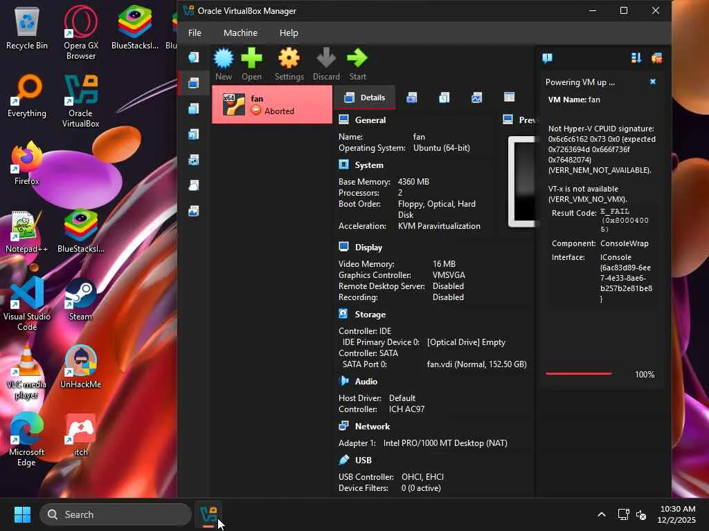
Task: Click the VM preview thumbnail
Action: (x=522, y=182)
